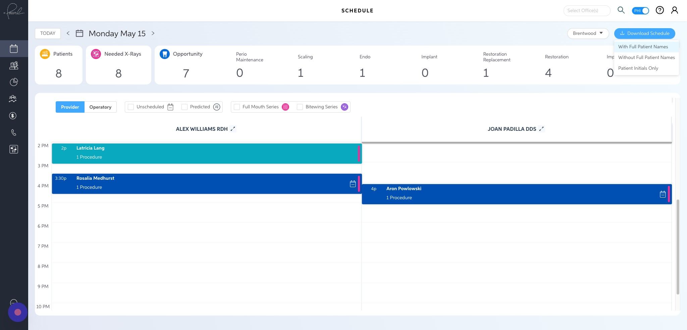The image size is (687, 330).
Task: Open the phone calls sidebar icon
Action: coord(13,132)
